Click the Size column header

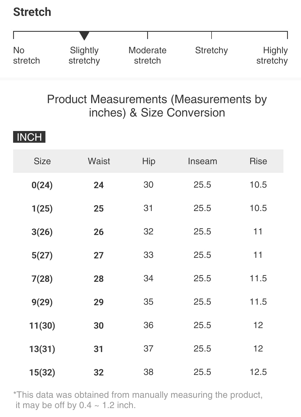tap(42, 161)
